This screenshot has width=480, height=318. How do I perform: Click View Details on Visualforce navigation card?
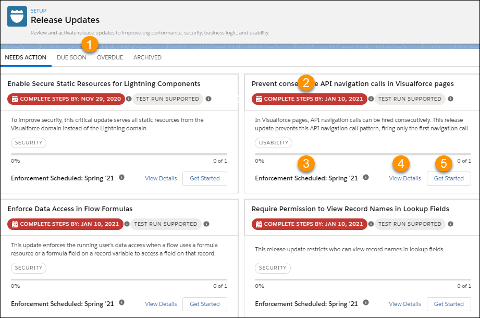click(x=404, y=178)
